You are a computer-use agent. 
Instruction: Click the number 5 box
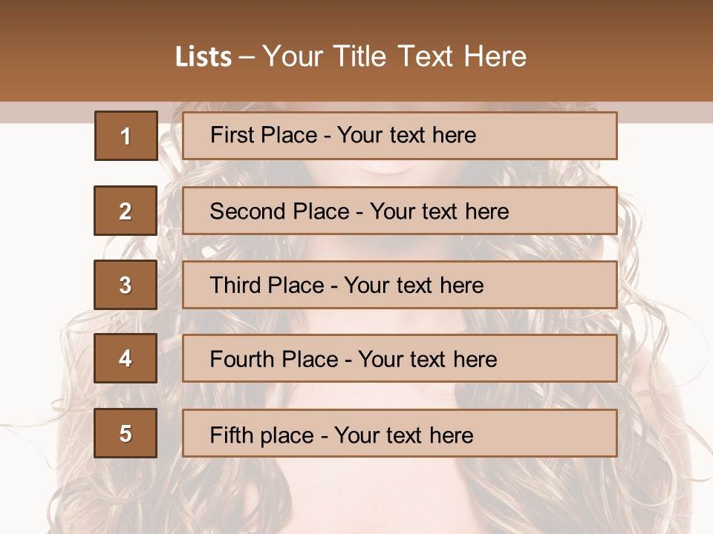tap(126, 433)
